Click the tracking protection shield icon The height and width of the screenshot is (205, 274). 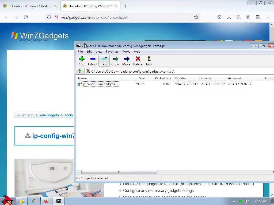tap(49, 17)
